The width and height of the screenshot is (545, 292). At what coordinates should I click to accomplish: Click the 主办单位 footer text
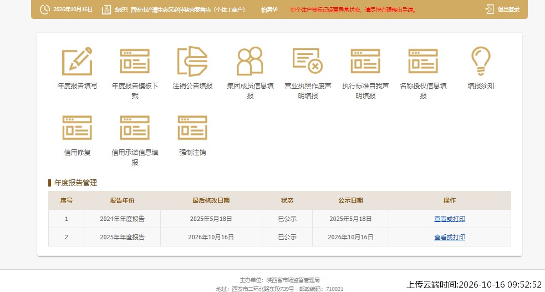(x=279, y=280)
